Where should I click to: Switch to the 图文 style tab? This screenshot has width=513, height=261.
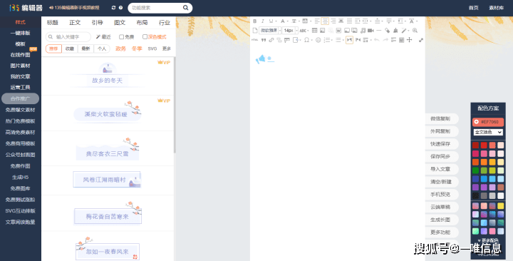[x=120, y=23]
